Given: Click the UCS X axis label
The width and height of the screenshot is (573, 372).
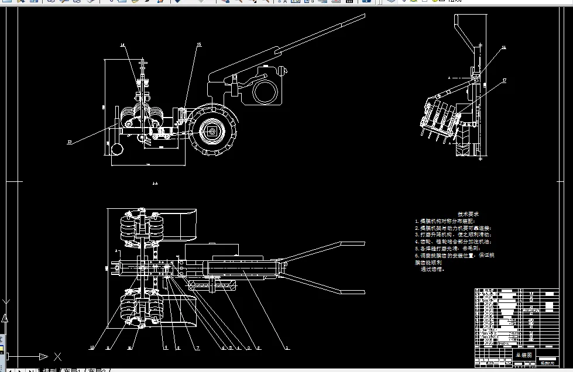Looking at the screenshot, I should [58, 357].
